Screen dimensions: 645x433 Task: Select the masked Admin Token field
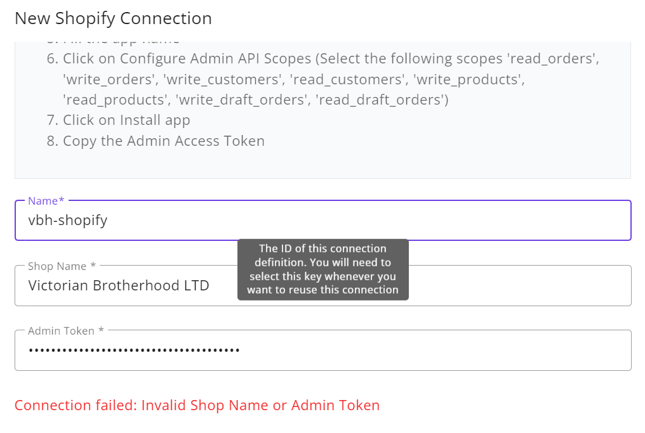pyautogui.click(x=323, y=351)
